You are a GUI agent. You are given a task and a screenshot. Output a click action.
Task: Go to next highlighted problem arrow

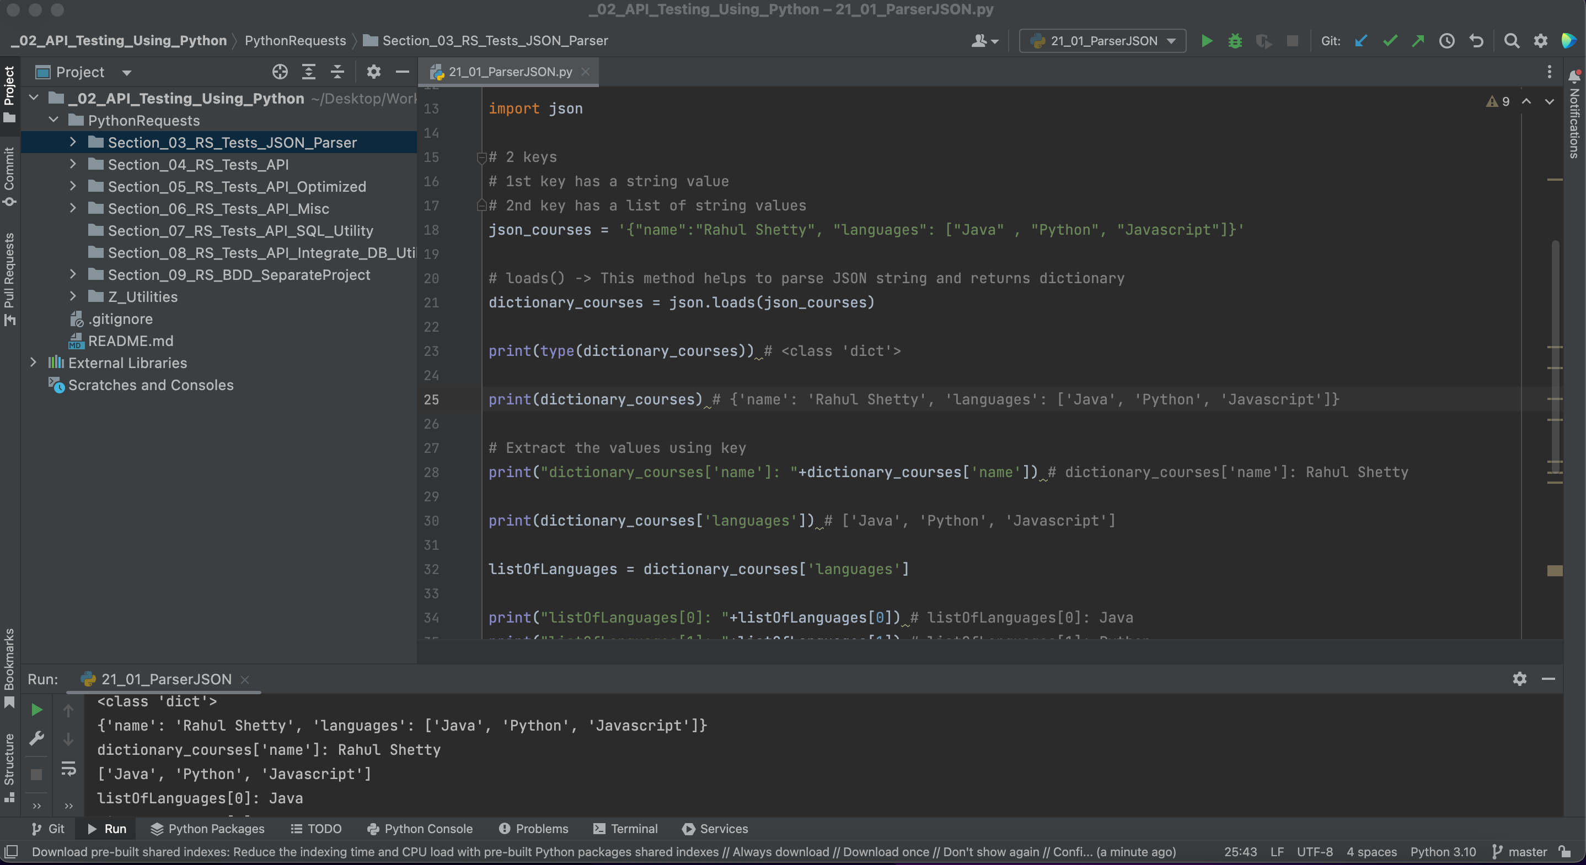[1550, 101]
